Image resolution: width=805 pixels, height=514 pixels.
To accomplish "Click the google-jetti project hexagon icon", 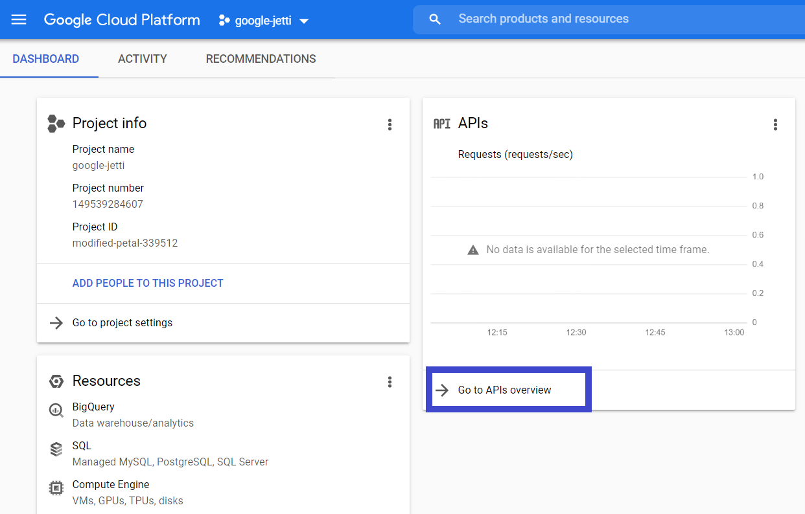I will (224, 20).
